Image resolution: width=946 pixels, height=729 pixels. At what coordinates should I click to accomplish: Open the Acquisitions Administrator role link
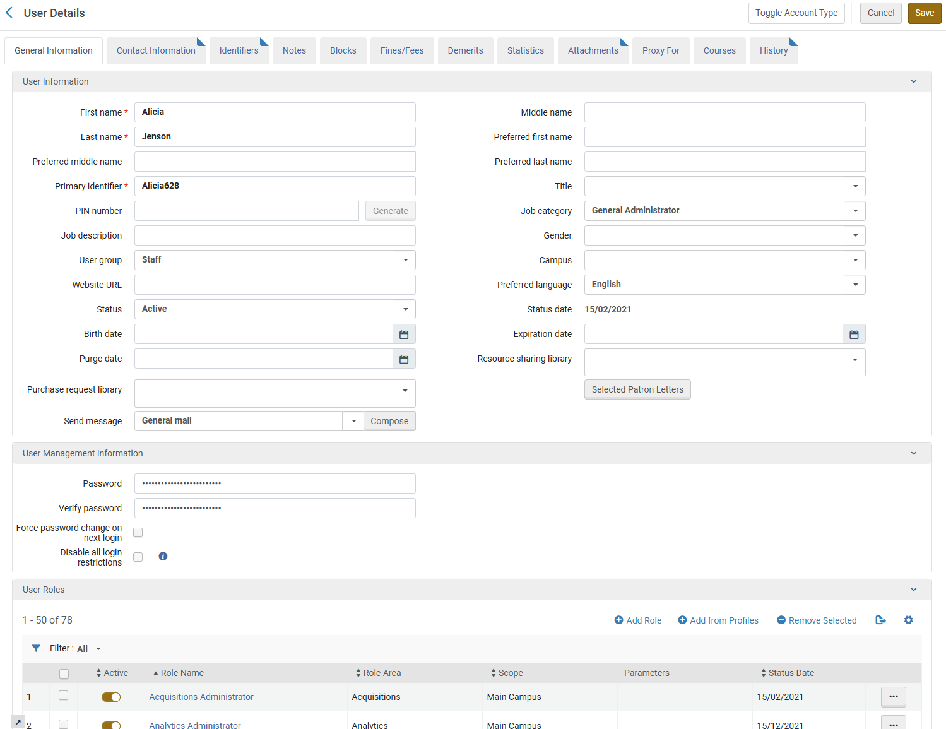tap(201, 697)
